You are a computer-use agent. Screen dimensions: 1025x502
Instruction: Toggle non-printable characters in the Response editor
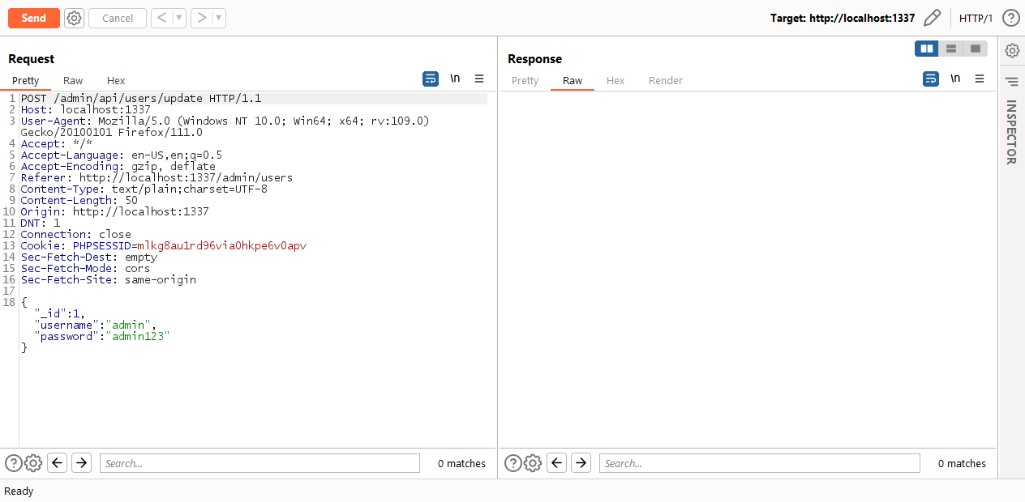[x=955, y=79]
